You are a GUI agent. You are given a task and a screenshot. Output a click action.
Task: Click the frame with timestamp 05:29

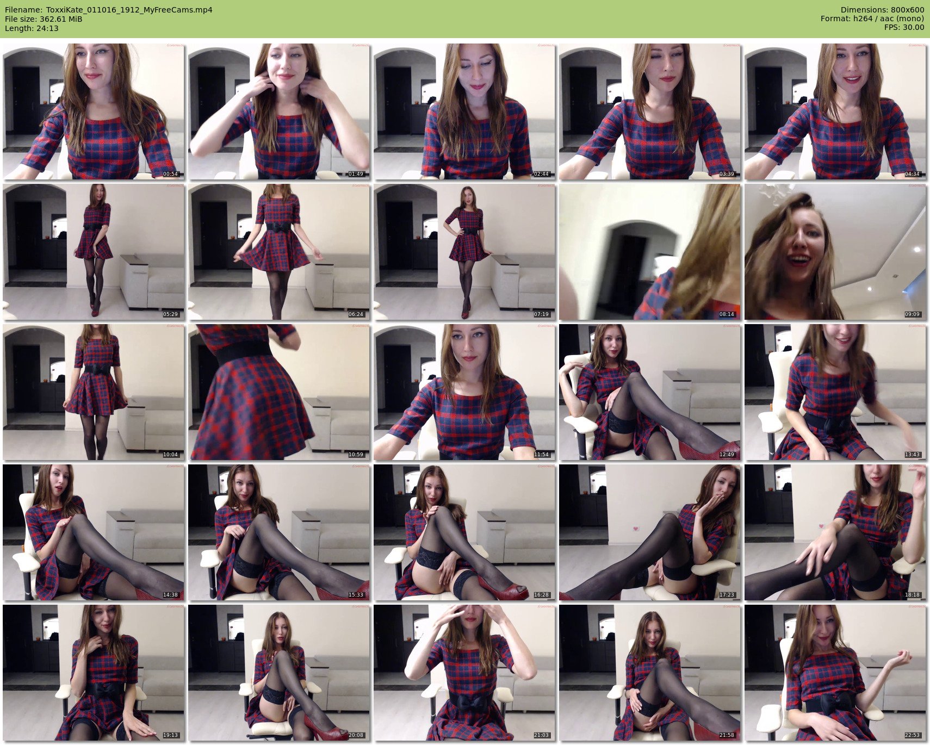(94, 252)
